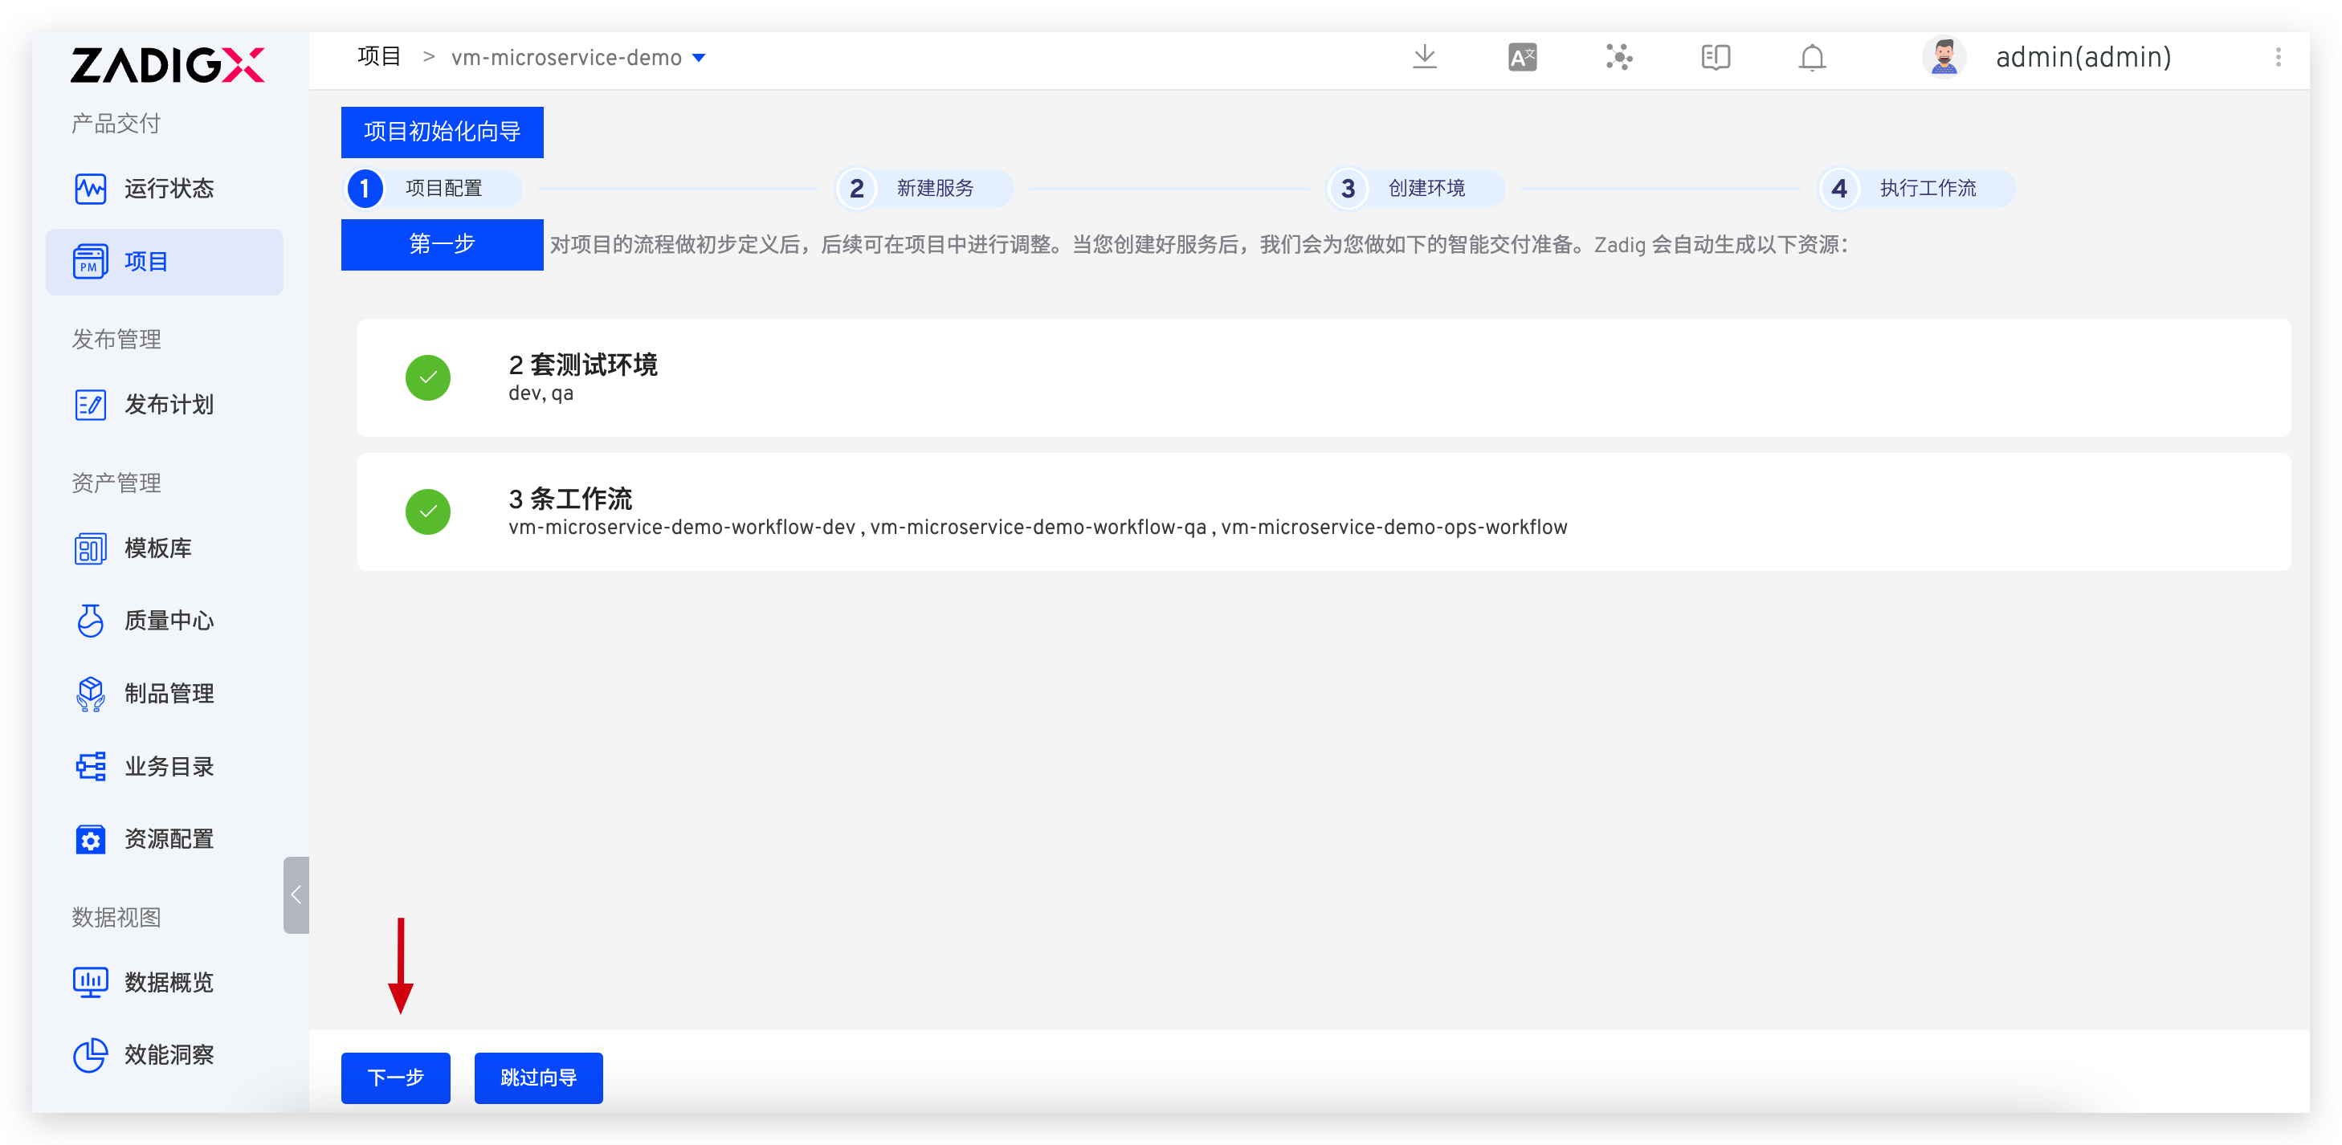2342x1145 pixels.
Task: Click the admin user avatar
Action: pos(1943,57)
